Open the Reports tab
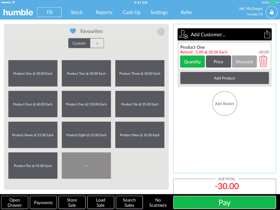The height and width of the screenshot is (210, 280). pyautogui.click(x=104, y=12)
